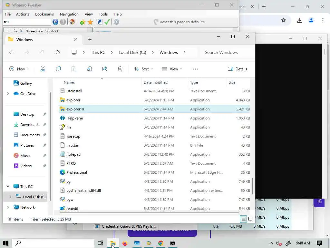This screenshot has height=248, width=330.
Task: Add a new Explorer tab
Action: pyautogui.click(x=90, y=39)
